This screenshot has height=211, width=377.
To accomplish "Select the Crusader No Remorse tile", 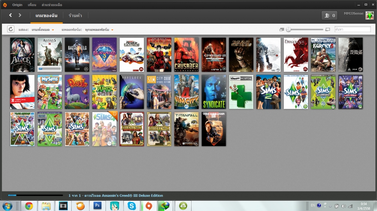I will pyautogui.click(x=186, y=54).
